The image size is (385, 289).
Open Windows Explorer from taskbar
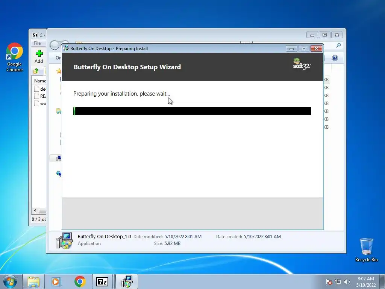coord(33,281)
